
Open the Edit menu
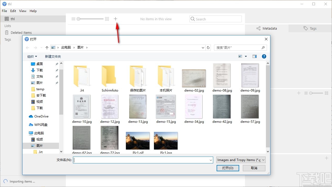[x=13, y=11]
